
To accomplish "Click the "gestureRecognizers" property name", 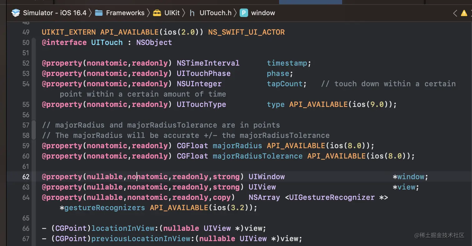I will pos(105,208).
